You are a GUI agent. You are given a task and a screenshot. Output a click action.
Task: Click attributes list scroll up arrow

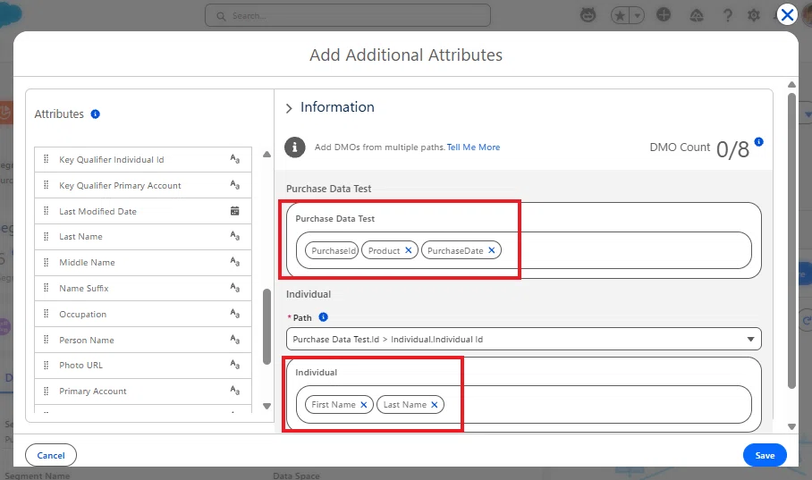[x=266, y=155]
